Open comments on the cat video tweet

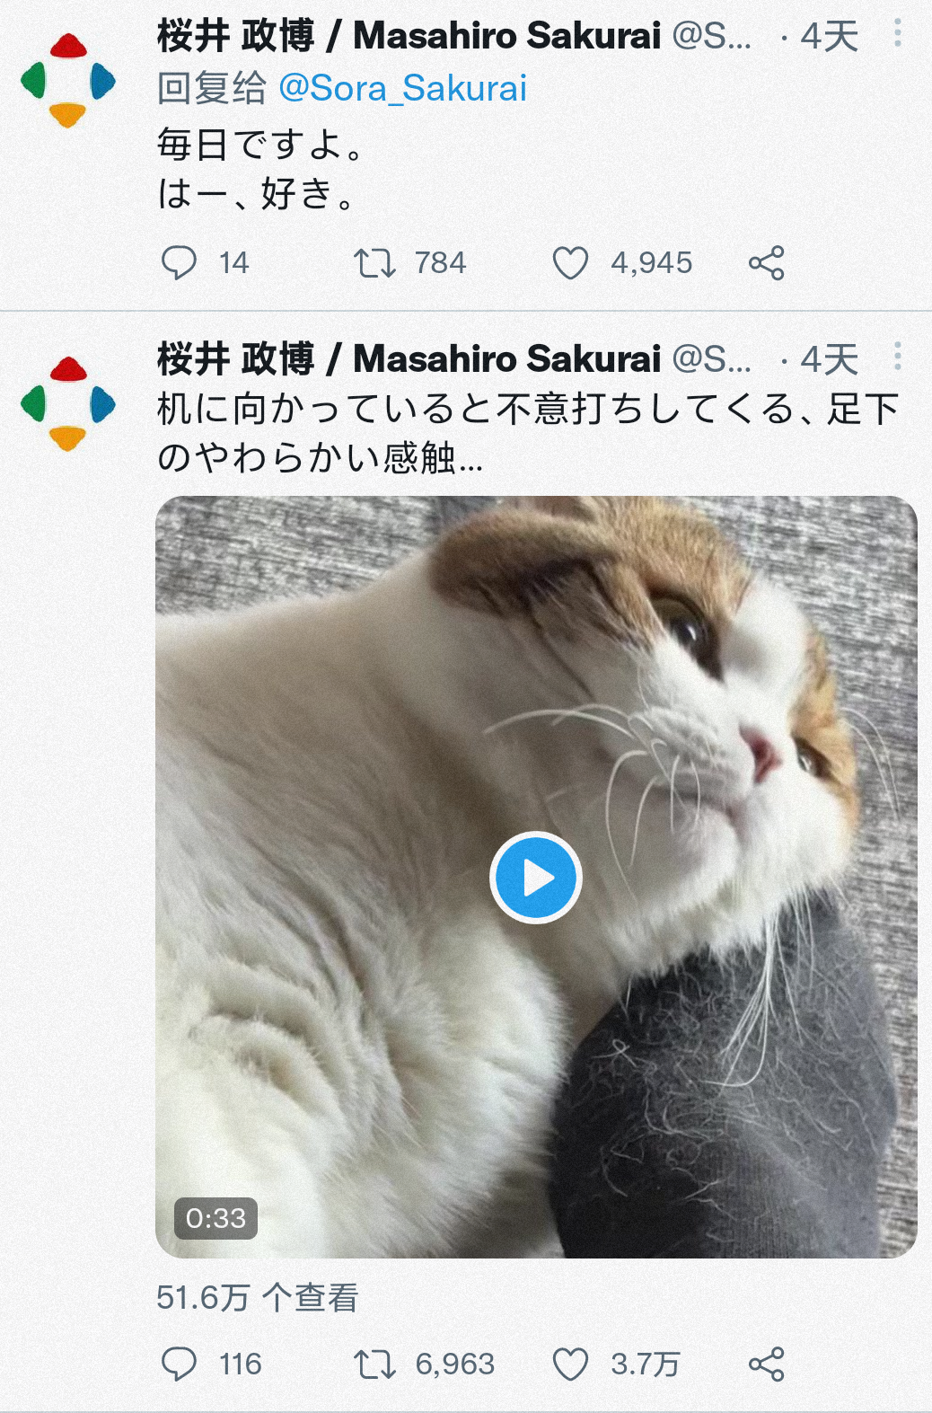point(179,1364)
